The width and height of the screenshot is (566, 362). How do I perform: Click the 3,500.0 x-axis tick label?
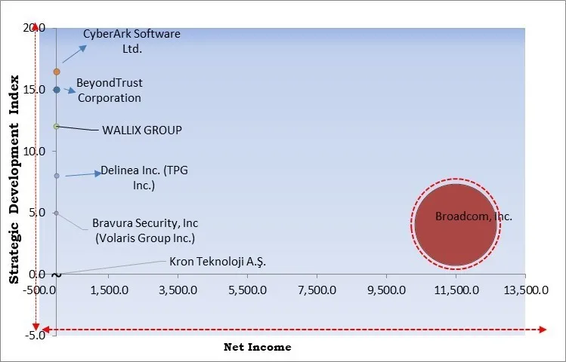pos(178,290)
